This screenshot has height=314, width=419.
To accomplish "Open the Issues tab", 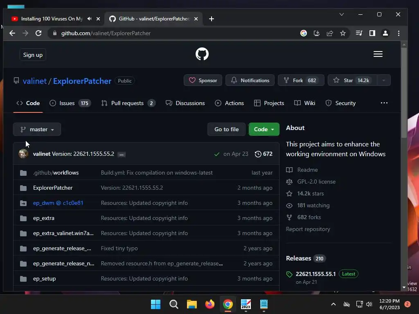I will point(70,103).
